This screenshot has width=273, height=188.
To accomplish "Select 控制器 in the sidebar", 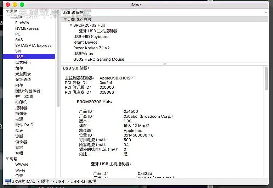I will [21, 108].
